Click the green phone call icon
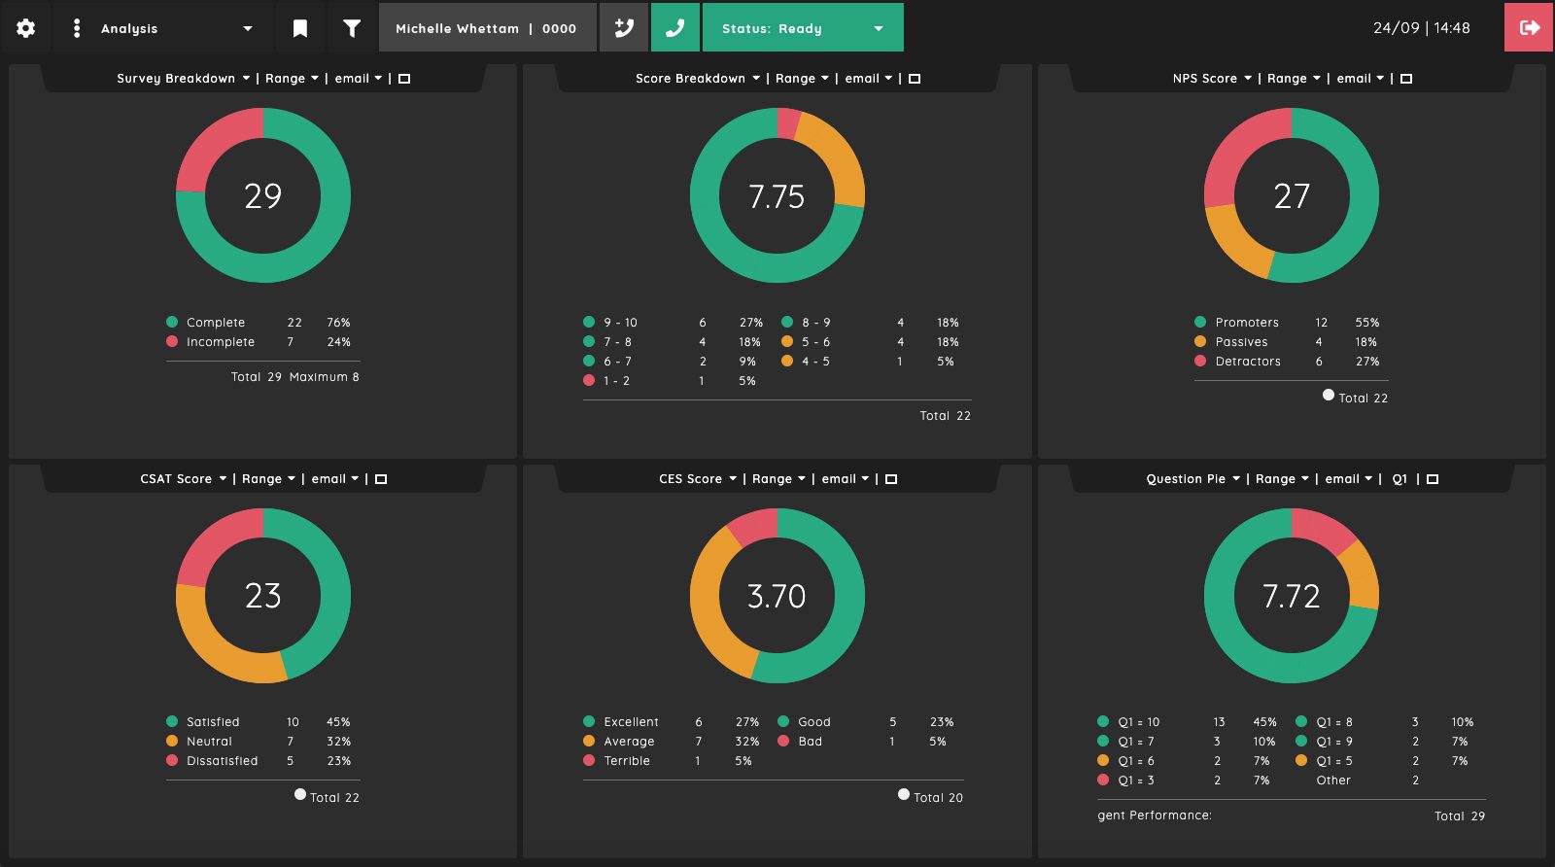1555x867 pixels. tap(674, 27)
